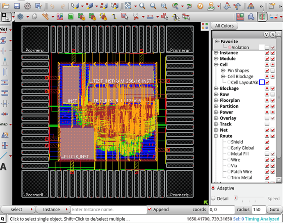Screen dimensions: 283x223
Task: Toggle visibility checkbox for Metal Fill
Action: coord(267,154)
